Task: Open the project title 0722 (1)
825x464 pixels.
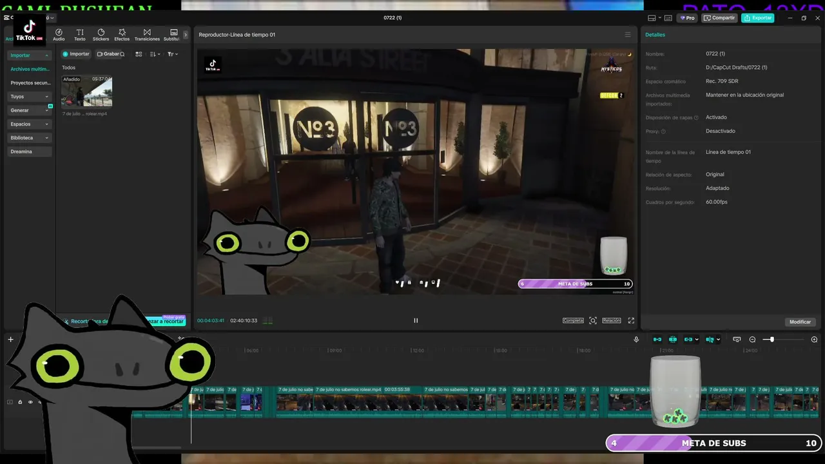Action: pos(393,18)
